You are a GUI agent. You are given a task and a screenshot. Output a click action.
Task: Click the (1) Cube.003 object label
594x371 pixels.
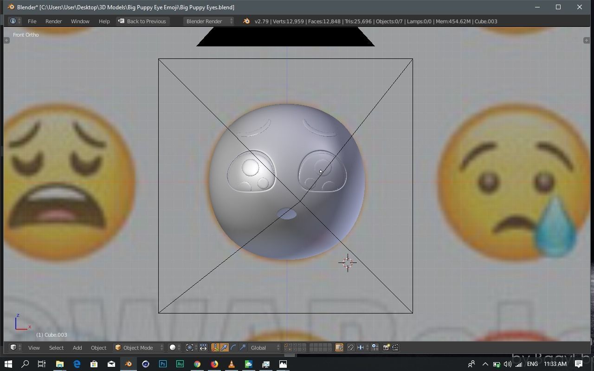click(x=52, y=335)
